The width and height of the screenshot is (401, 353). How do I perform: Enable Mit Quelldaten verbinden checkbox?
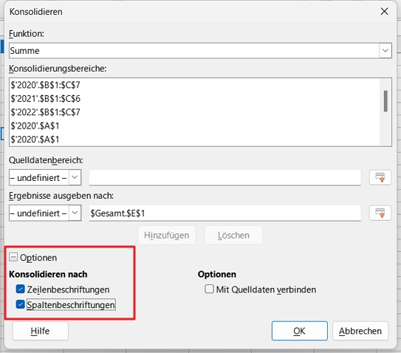point(209,289)
